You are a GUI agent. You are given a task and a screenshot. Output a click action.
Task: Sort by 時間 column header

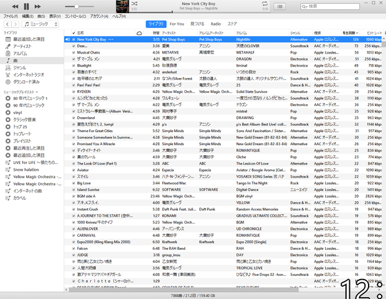pos(156,33)
